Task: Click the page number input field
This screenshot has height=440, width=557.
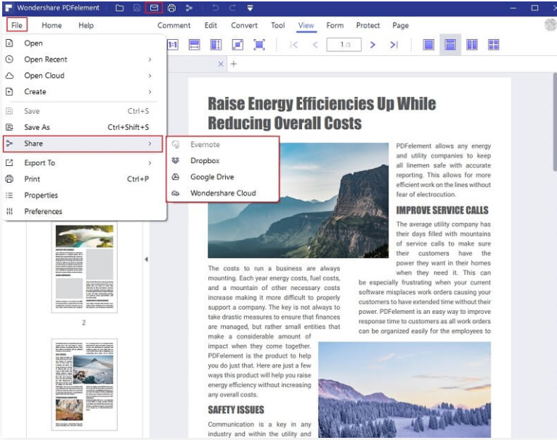Action: pos(344,45)
